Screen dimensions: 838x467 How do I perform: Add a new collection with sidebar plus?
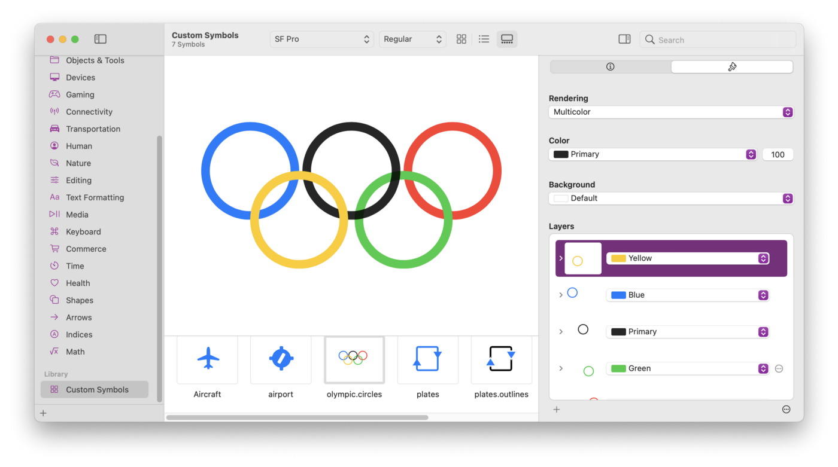(x=43, y=413)
